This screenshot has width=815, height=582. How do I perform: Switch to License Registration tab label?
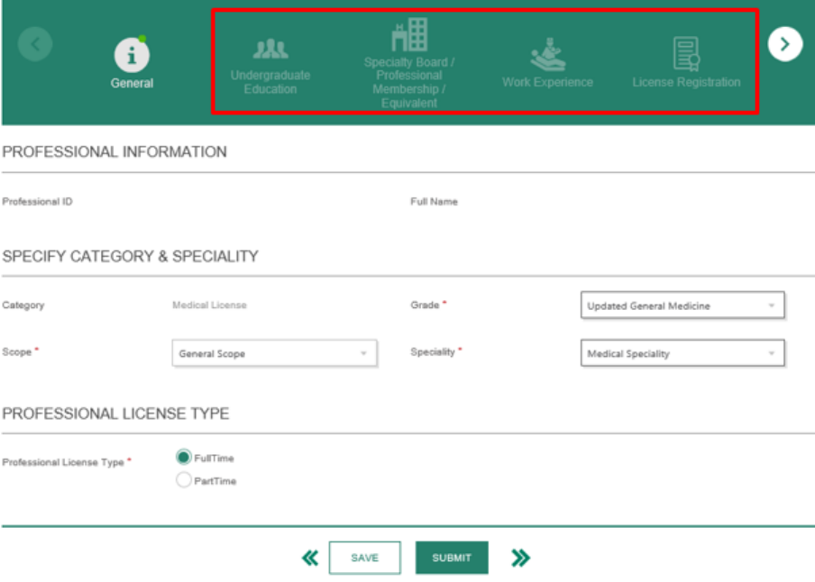[687, 82]
